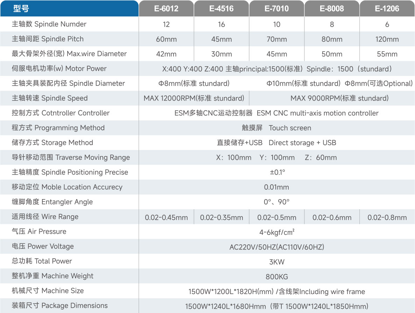Screen dimensions: 415x313
Task: Click the Max.wire Diameter row label
Action: tap(69, 54)
